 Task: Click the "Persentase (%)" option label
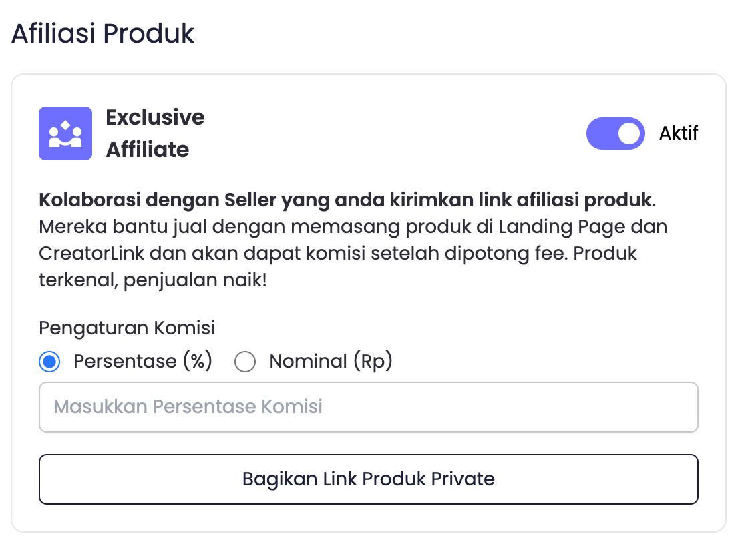143,361
